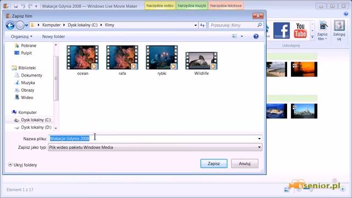Open the Narzędzia tekstowe tab
The height and width of the screenshot is (198, 352).
pos(226,5)
